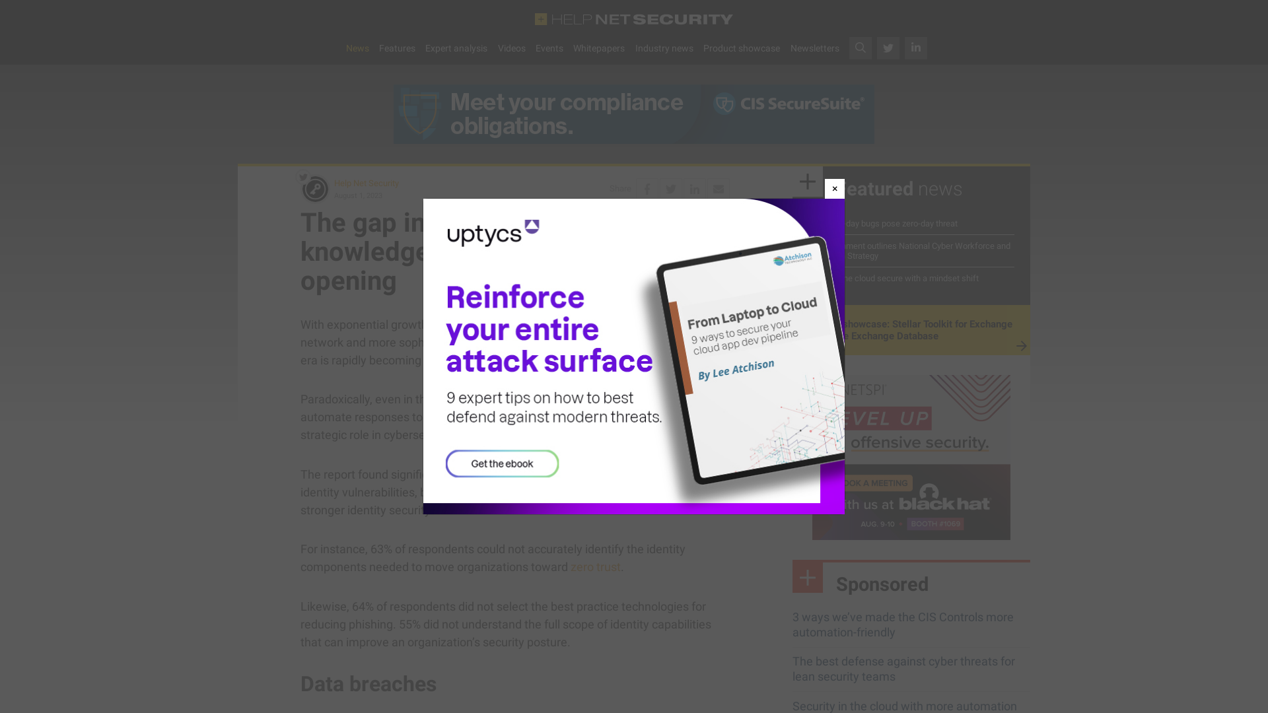Click the Twitter icon in navbar
The width and height of the screenshot is (1268, 713).
[888, 48]
